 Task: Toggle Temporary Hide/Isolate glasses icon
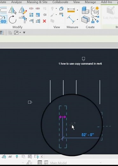pyautogui.click(x=10, y=157)
